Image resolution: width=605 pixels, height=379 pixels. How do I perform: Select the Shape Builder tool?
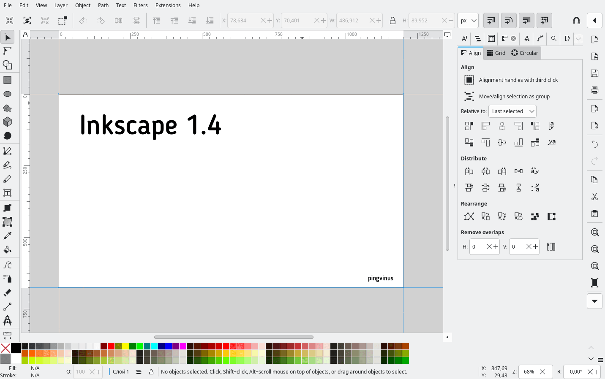click(7, 65)
